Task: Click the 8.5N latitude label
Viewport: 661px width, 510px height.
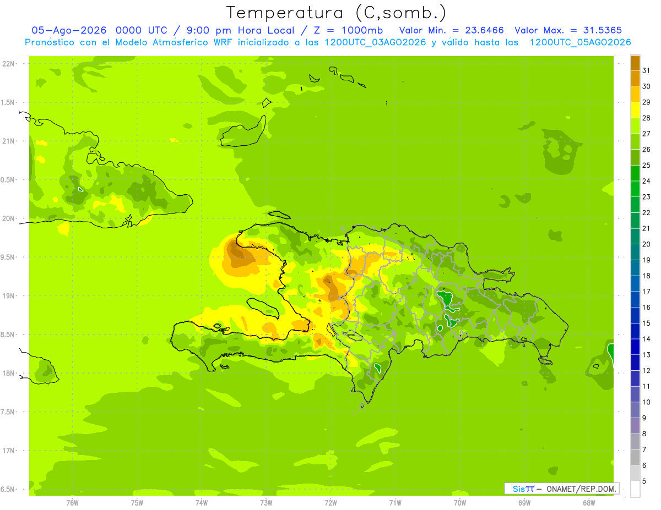Action: point(8,334)
